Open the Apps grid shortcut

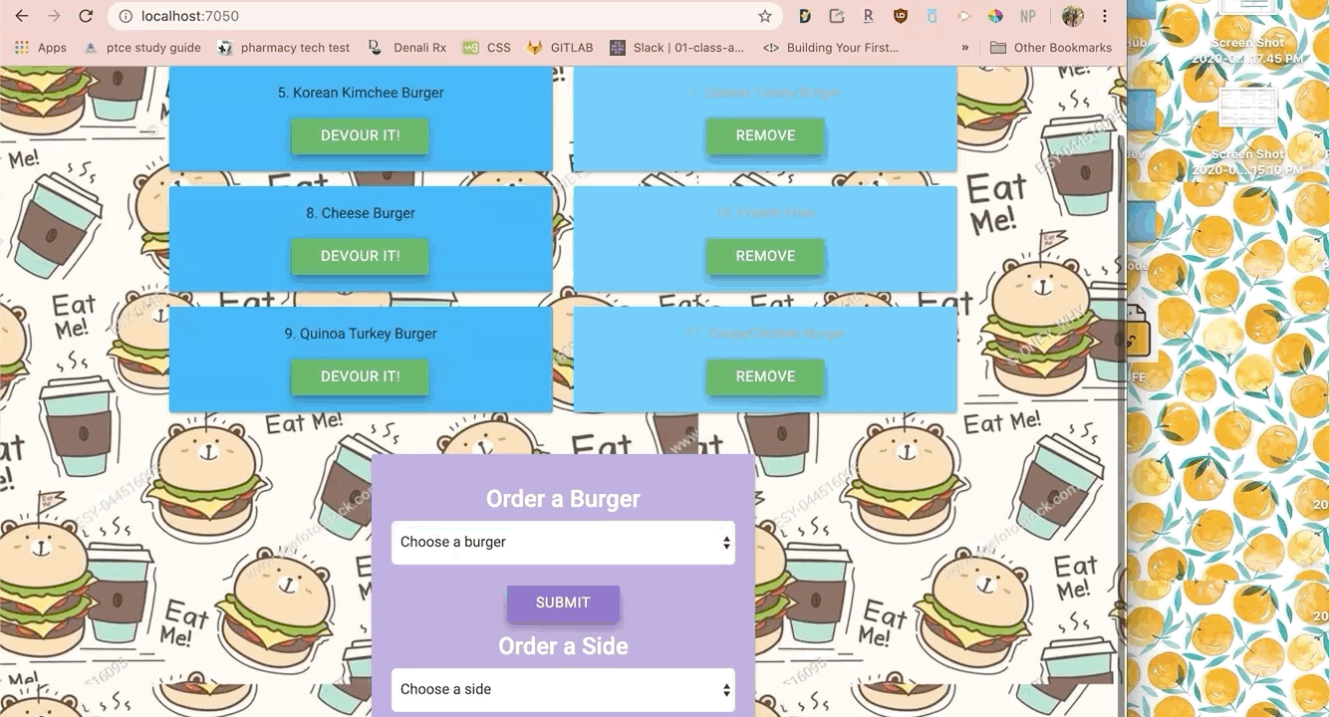[40, 47]
